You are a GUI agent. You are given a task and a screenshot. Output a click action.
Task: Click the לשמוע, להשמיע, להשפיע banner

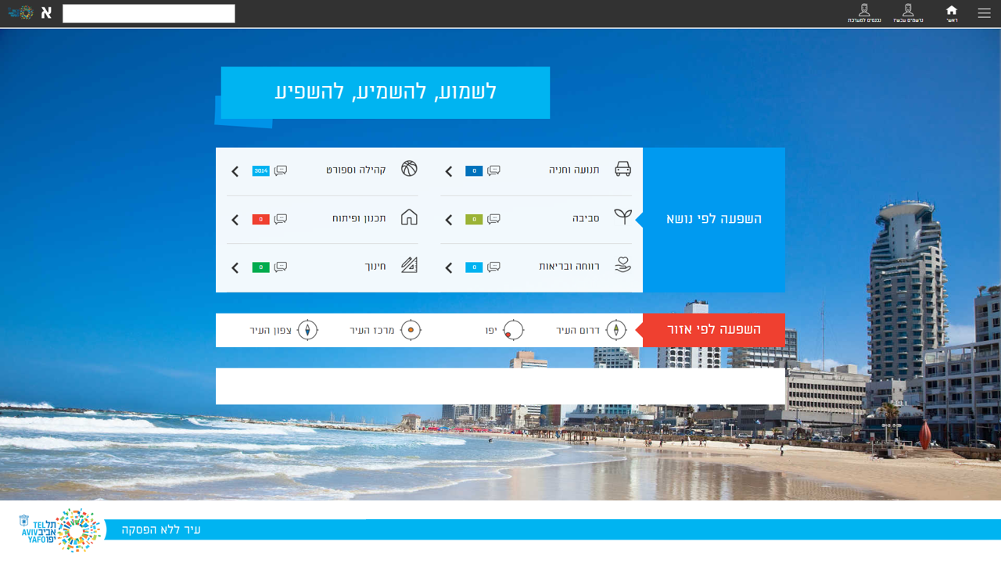click(x=386, y=92)
